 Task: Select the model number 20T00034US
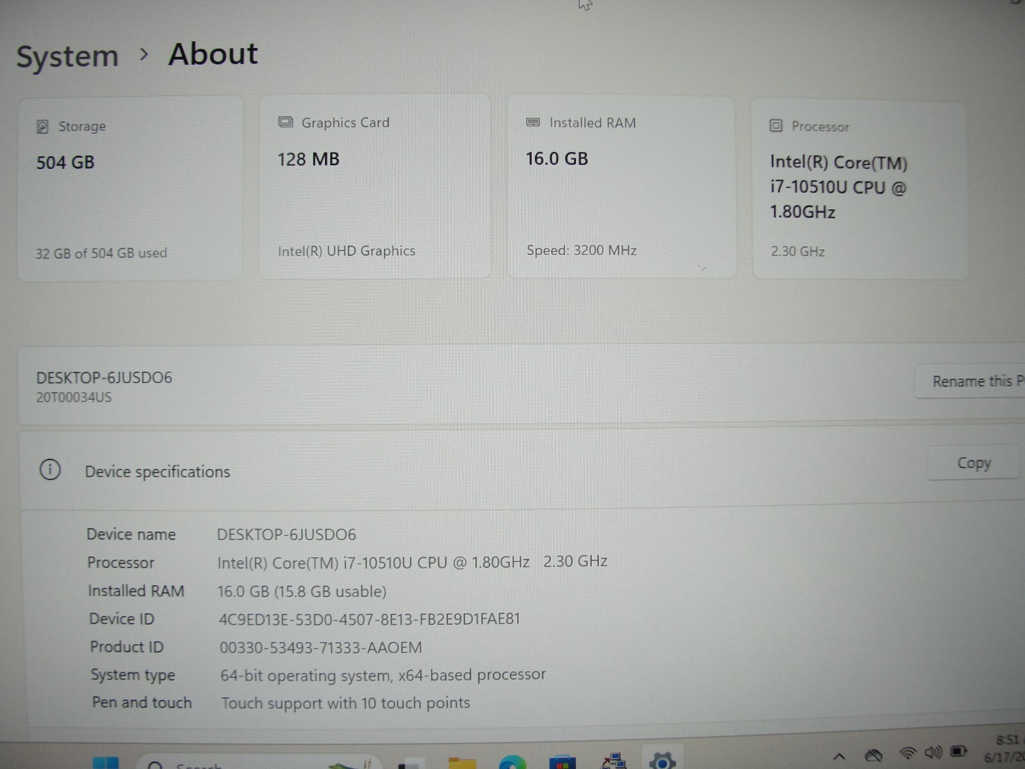[74, 397]
